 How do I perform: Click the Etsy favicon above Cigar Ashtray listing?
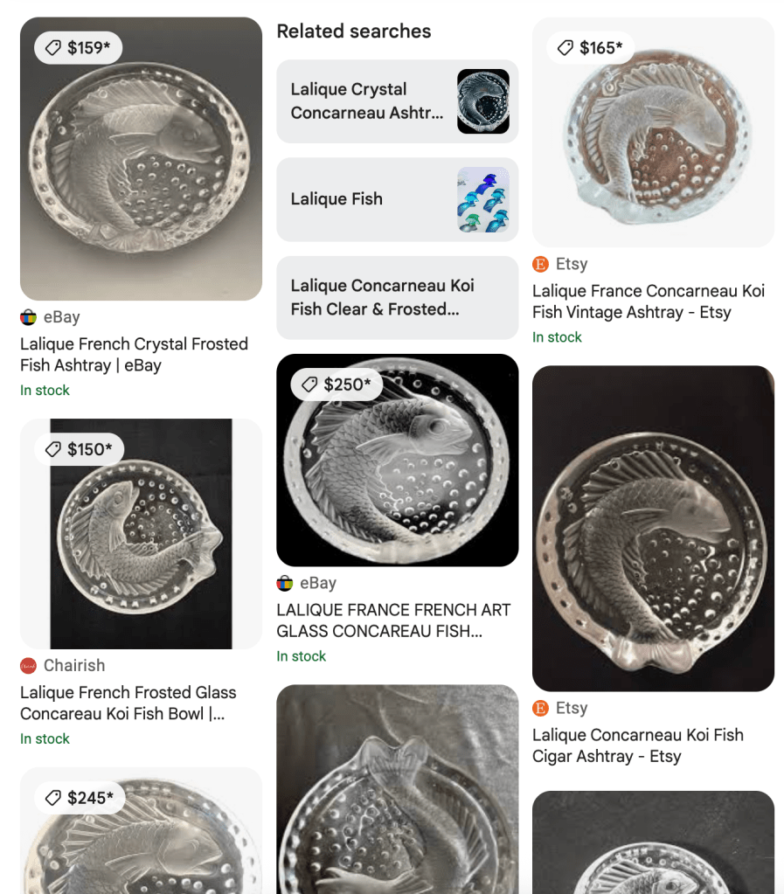coord(540,709)
